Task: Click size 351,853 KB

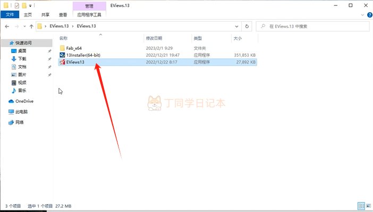Action: (x=245, y=55)
